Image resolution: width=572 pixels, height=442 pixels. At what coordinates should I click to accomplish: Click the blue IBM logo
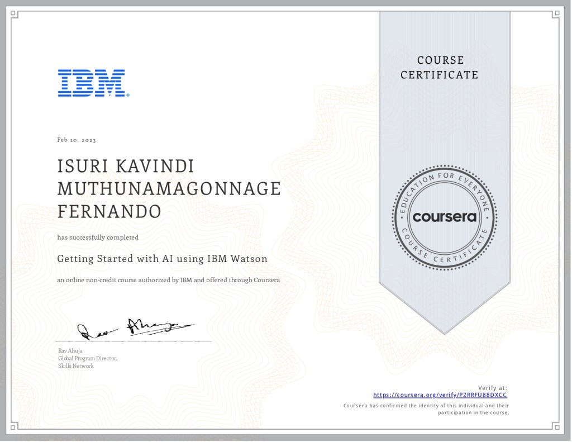(x=93, y=83)
